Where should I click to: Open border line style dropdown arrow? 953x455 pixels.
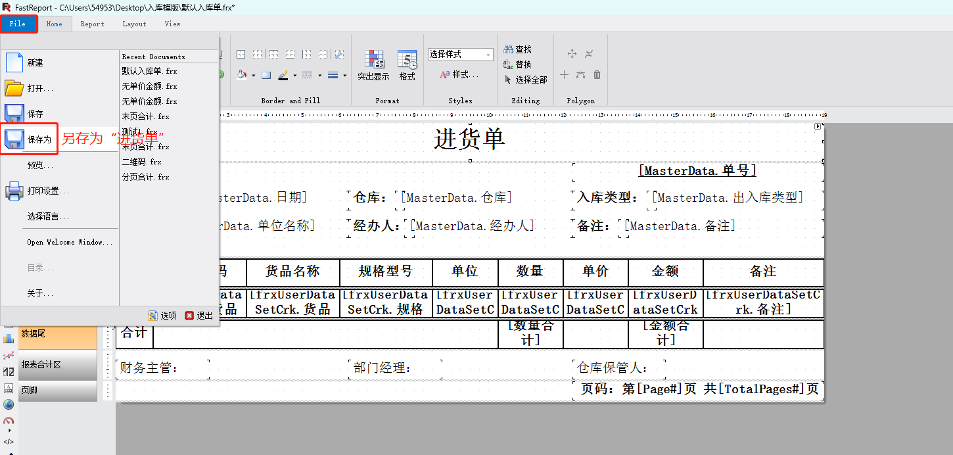(x=319, y=75)
